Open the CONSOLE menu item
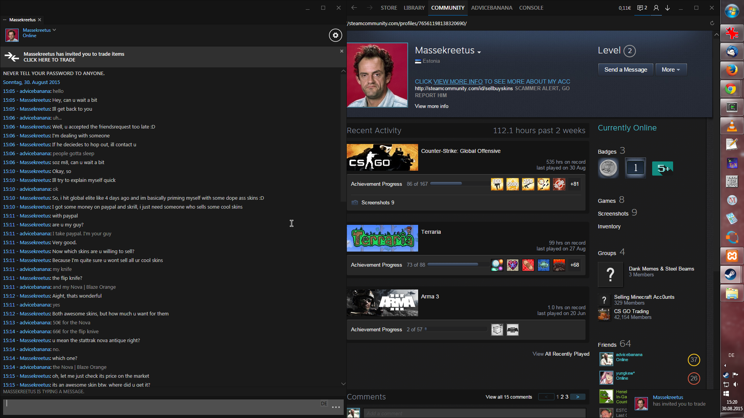This screenshot has width=744, height=418. coord(531,8)
